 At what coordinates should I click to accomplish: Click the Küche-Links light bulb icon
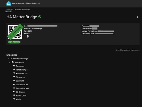tap(14, 95)
